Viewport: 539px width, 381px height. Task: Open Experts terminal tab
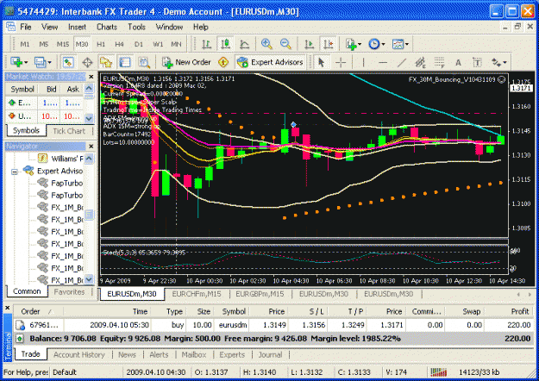tap(232, 355)
